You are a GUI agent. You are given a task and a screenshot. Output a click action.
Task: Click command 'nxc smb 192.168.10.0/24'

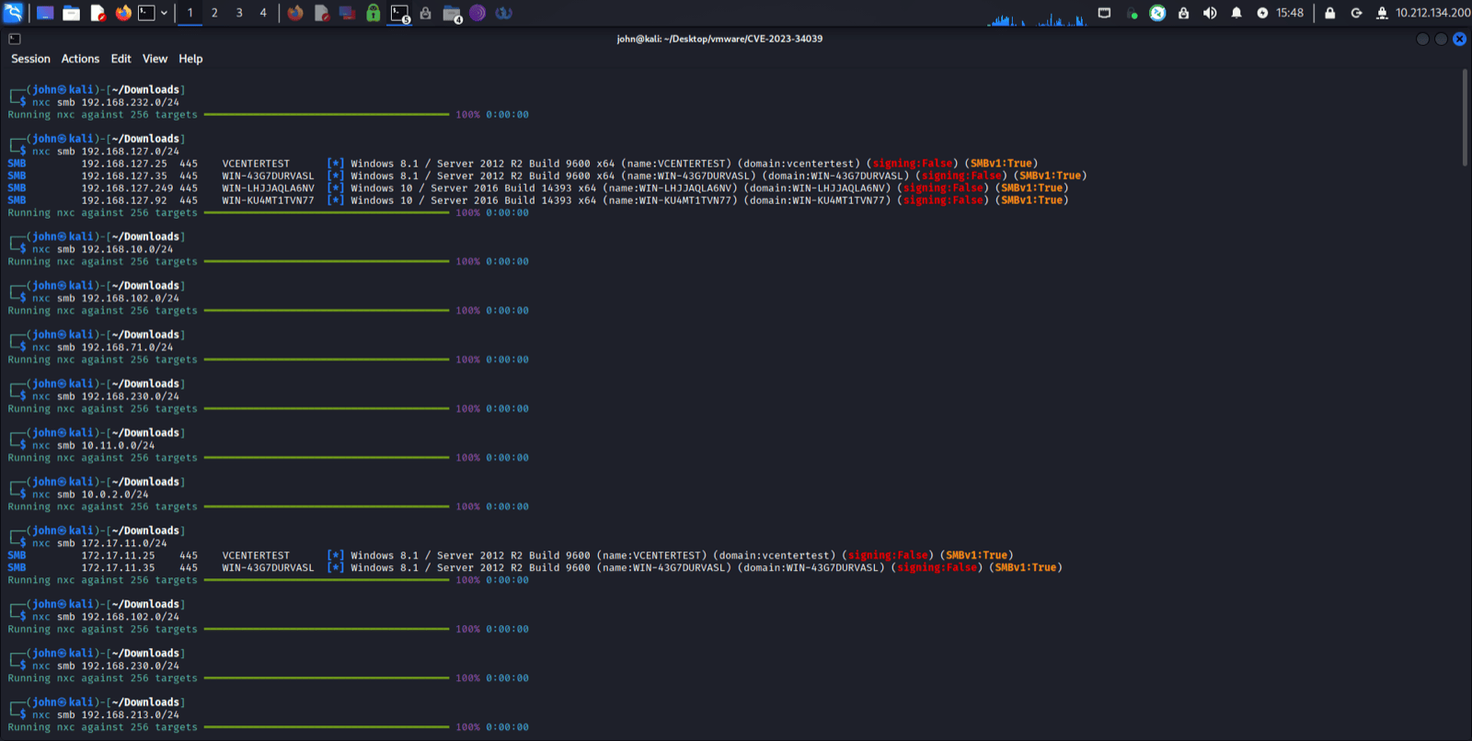point(103,249)
